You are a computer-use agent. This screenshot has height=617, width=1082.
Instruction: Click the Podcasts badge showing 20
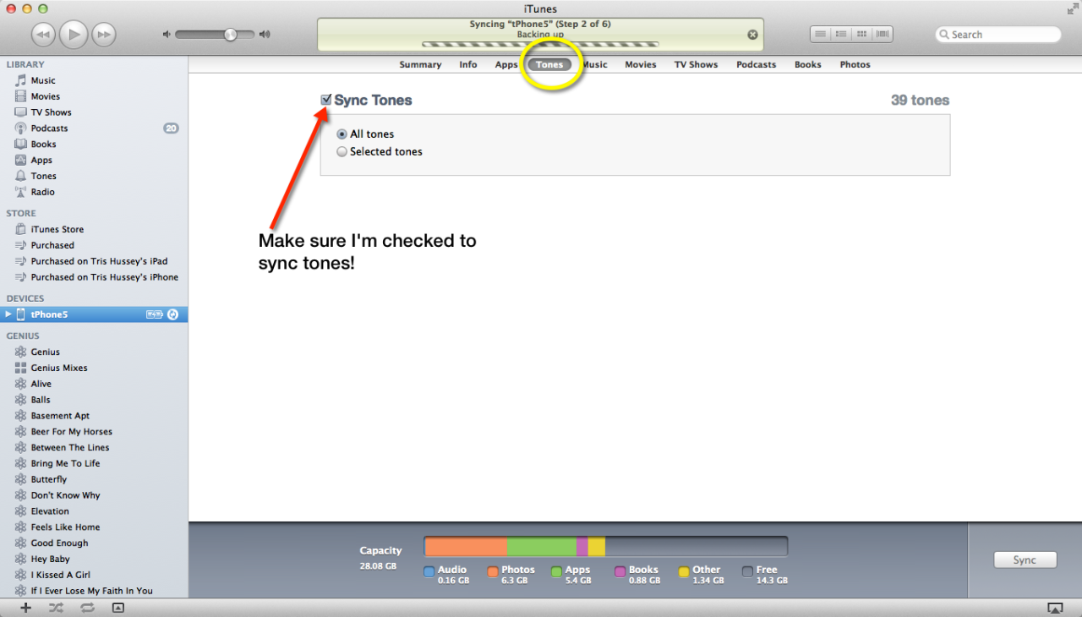pyautogui.click(x=172, y=128)
